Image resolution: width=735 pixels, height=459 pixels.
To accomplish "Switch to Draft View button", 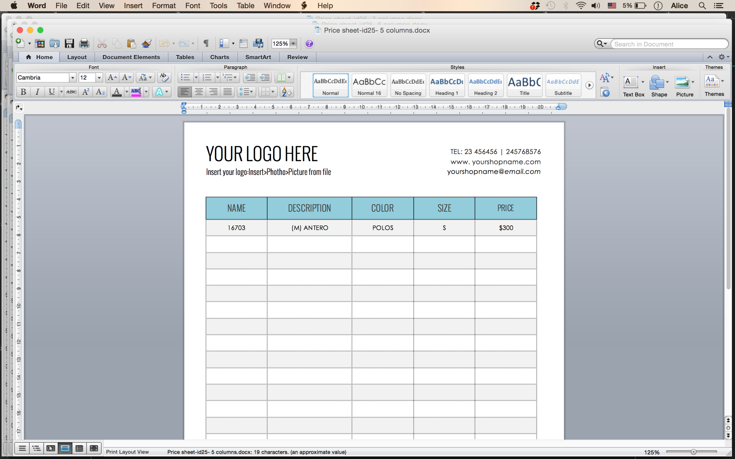I will 22,448.
